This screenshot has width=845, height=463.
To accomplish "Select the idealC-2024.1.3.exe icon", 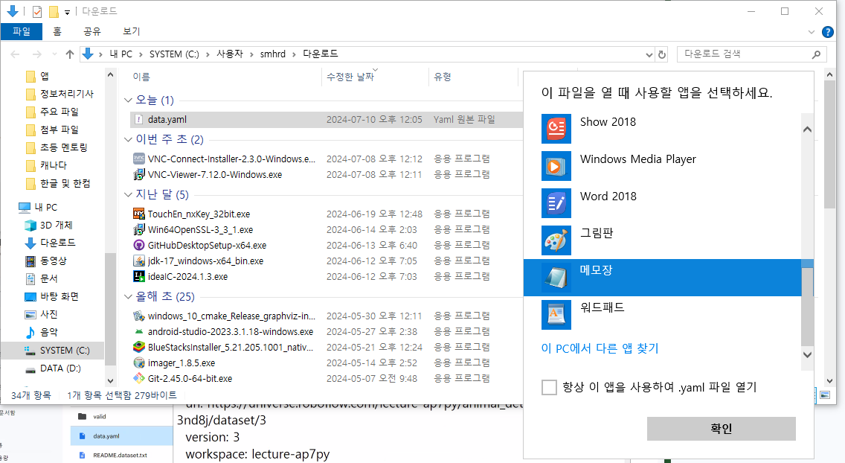I will [x=138, y=276].
